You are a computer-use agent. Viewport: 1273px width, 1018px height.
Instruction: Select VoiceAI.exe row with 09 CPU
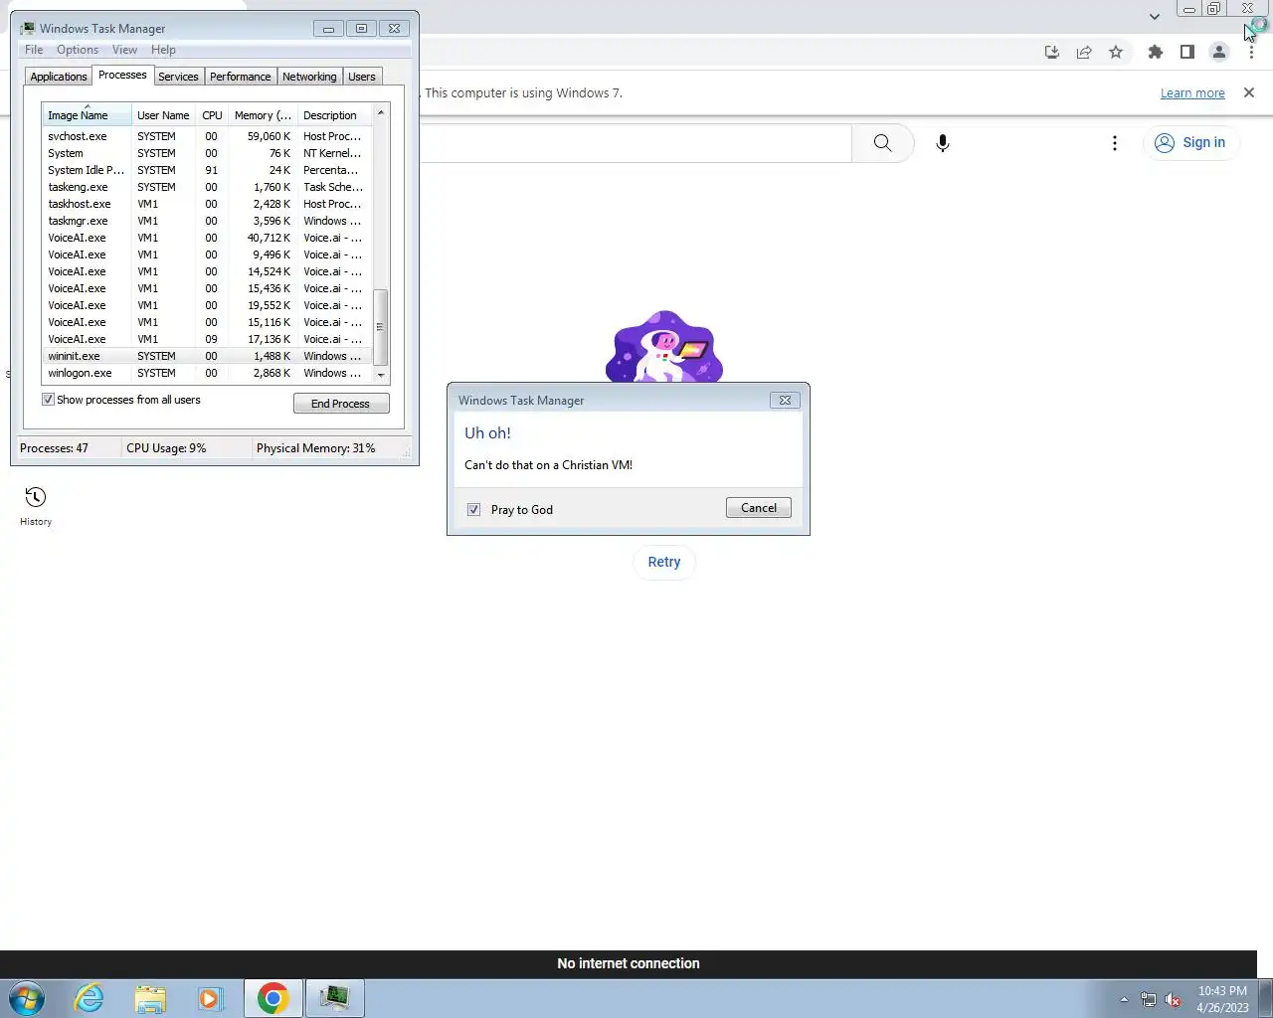[207, 339]
